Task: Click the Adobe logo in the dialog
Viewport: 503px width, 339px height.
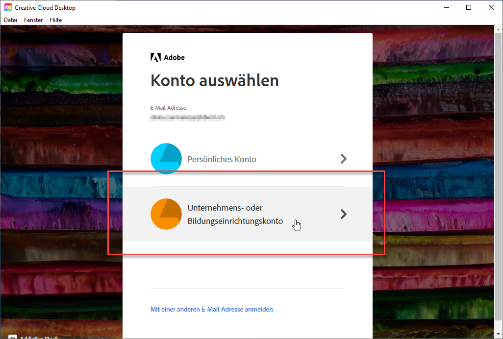Action: [x=155, y=57]
